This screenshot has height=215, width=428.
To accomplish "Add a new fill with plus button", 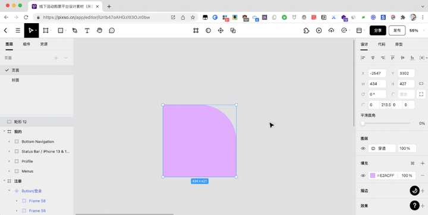I will [423, 163].
